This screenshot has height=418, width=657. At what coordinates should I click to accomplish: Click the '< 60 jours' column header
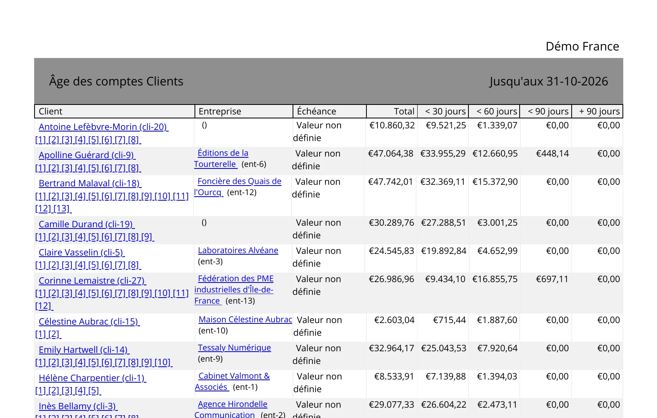[x=495, y=111]
